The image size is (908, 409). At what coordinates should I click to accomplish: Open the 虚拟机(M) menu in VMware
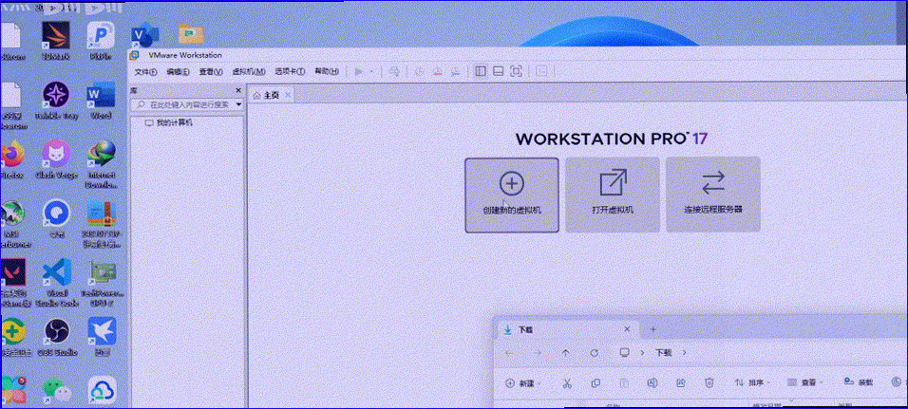(249, 72)
